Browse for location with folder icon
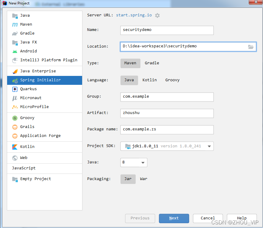263x228 pixels. click(x=251, y=47)
